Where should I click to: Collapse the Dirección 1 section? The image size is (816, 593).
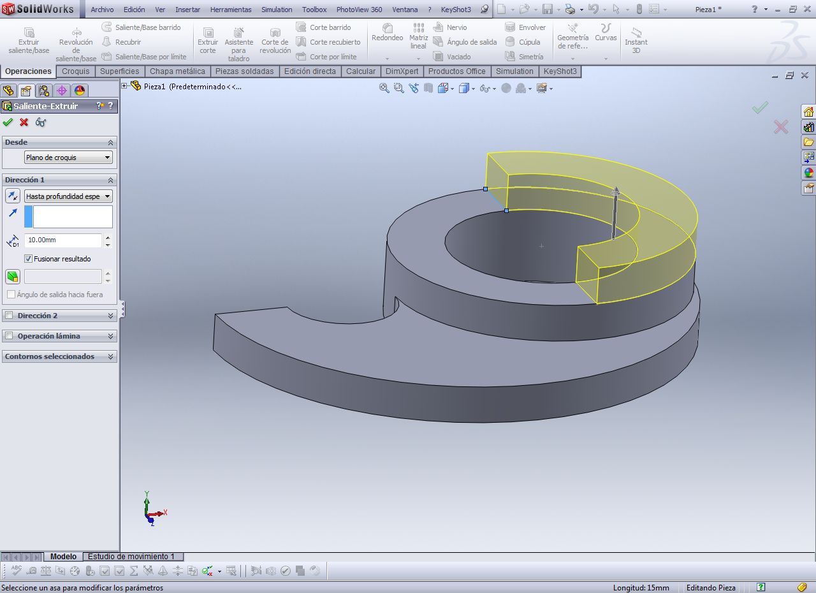(x=110, y=180)
